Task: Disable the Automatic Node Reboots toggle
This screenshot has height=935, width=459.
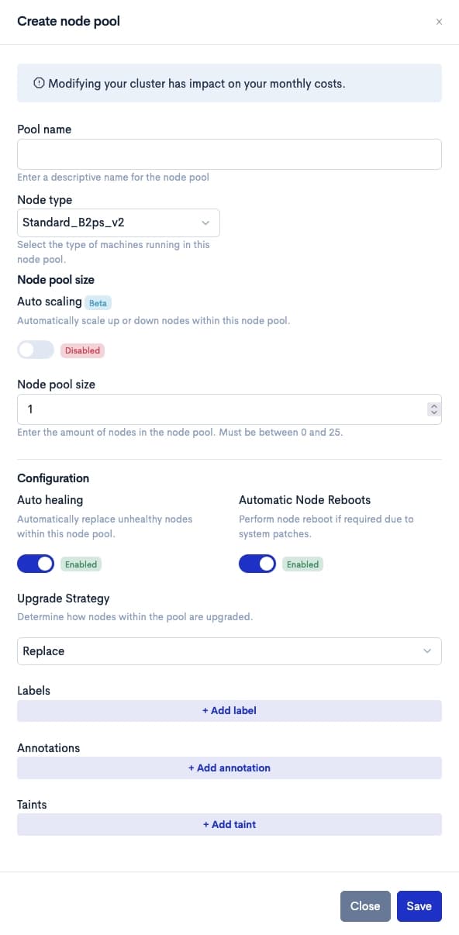Action: point(257,564)
